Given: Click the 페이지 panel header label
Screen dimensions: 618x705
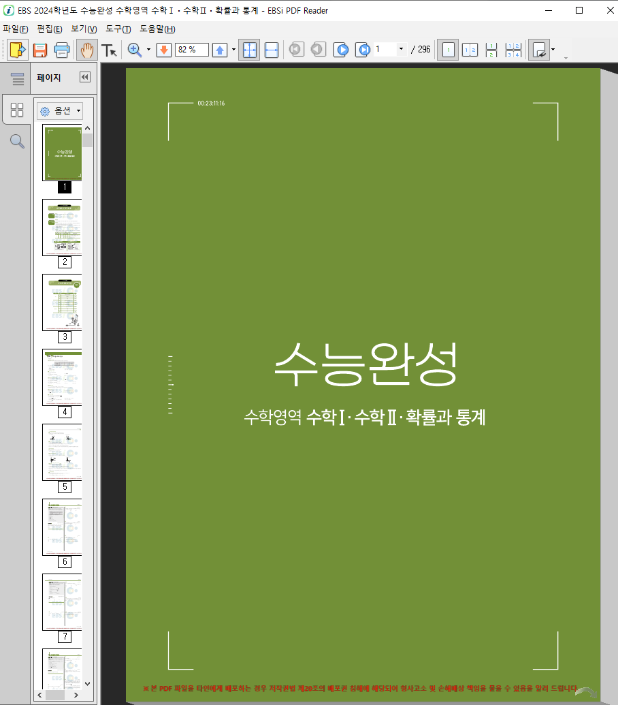Looking at the screenshot, I should click(x=48, y=78).
